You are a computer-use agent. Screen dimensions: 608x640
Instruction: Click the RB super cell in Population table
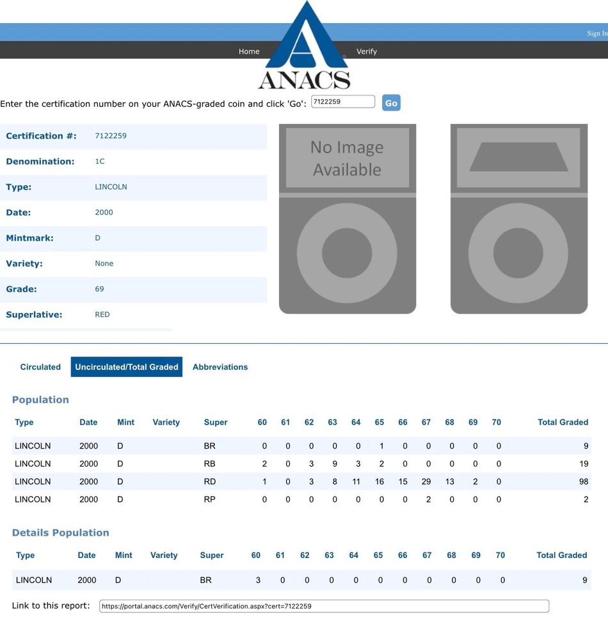pyautogui.click(x=209, y=463)
